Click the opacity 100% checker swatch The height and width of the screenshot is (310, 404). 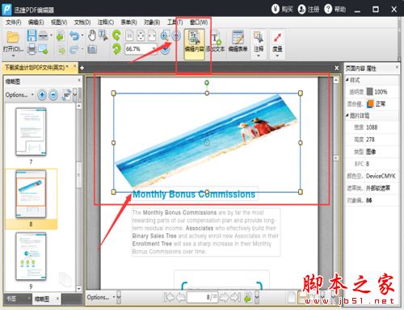tap(369, 91)
